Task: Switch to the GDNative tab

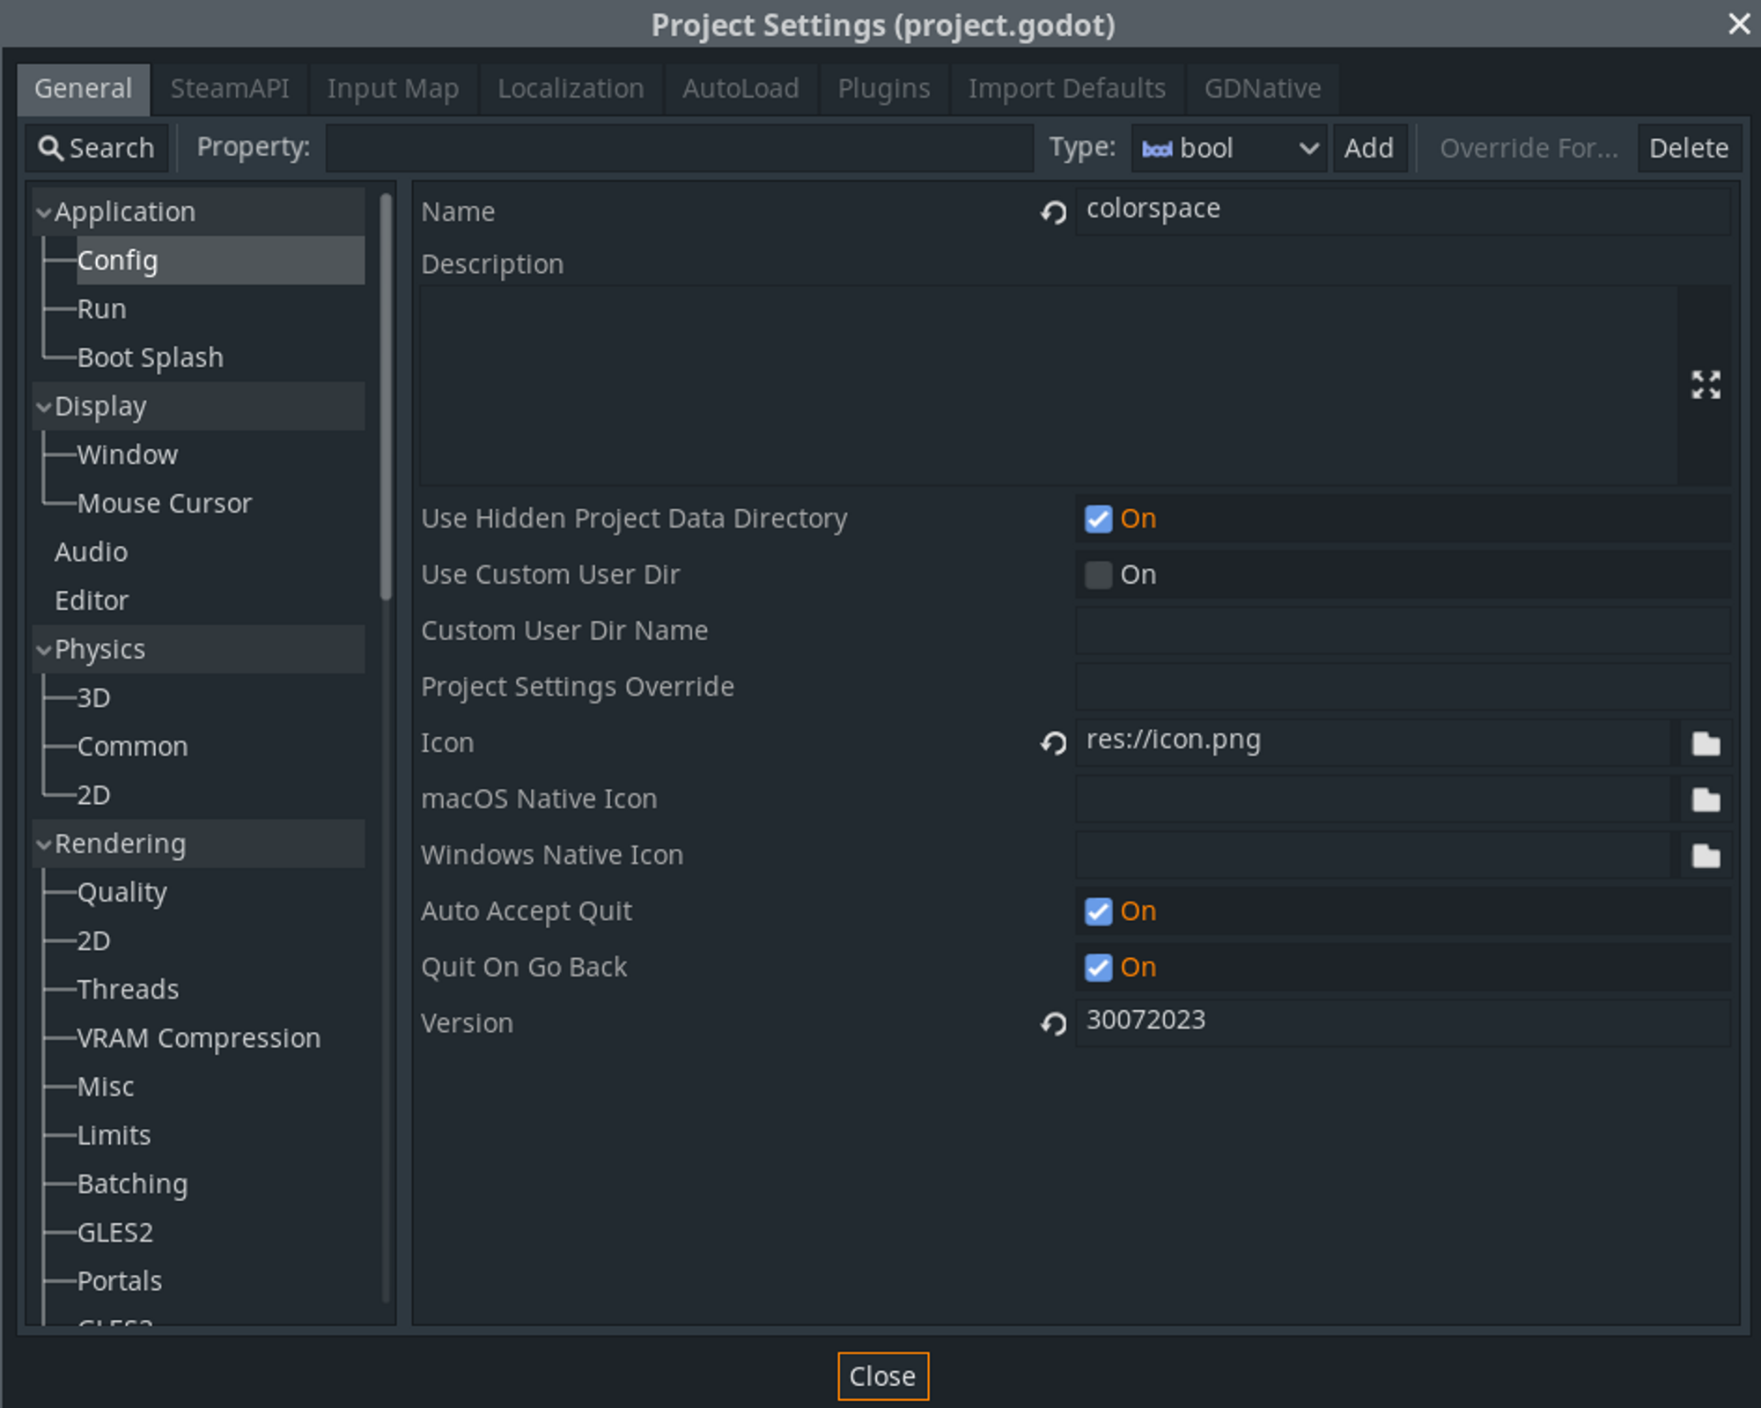Action: (x=1263, y=89)
